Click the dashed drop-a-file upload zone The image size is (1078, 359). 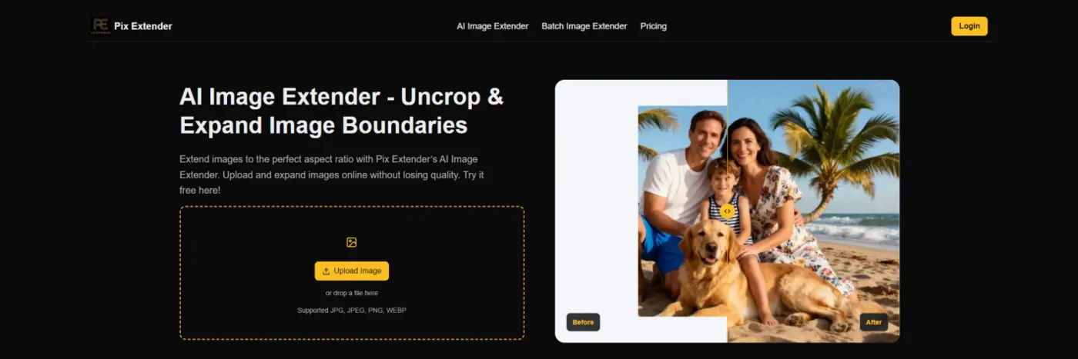[352, 273]
